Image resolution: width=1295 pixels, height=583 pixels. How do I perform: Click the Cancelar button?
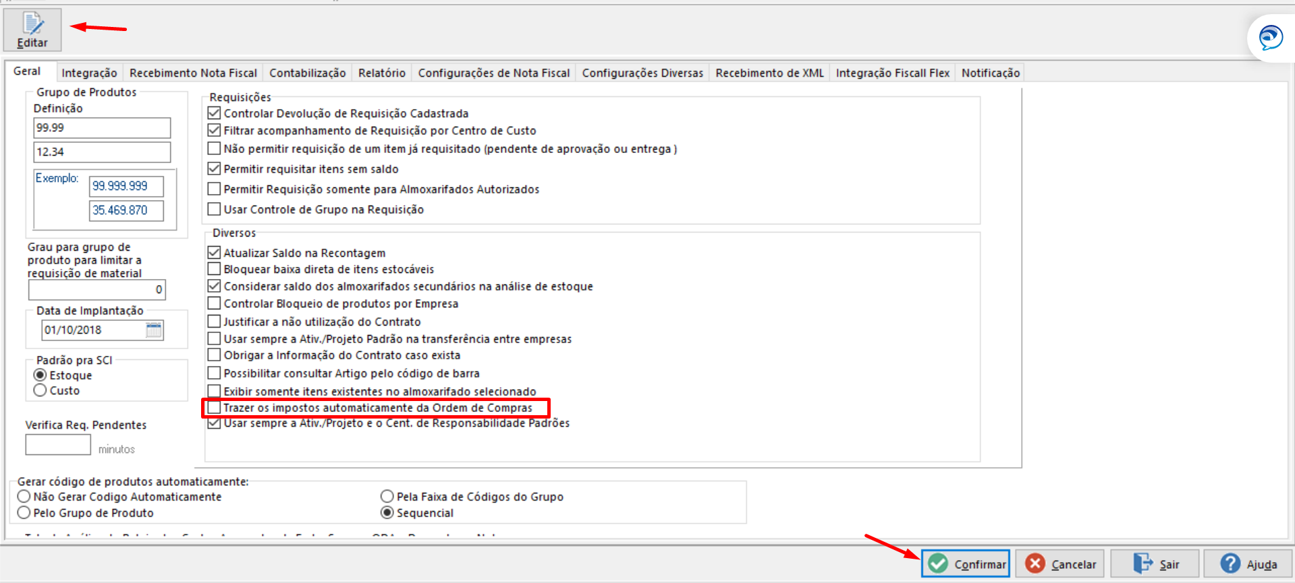coord(1061,563)
